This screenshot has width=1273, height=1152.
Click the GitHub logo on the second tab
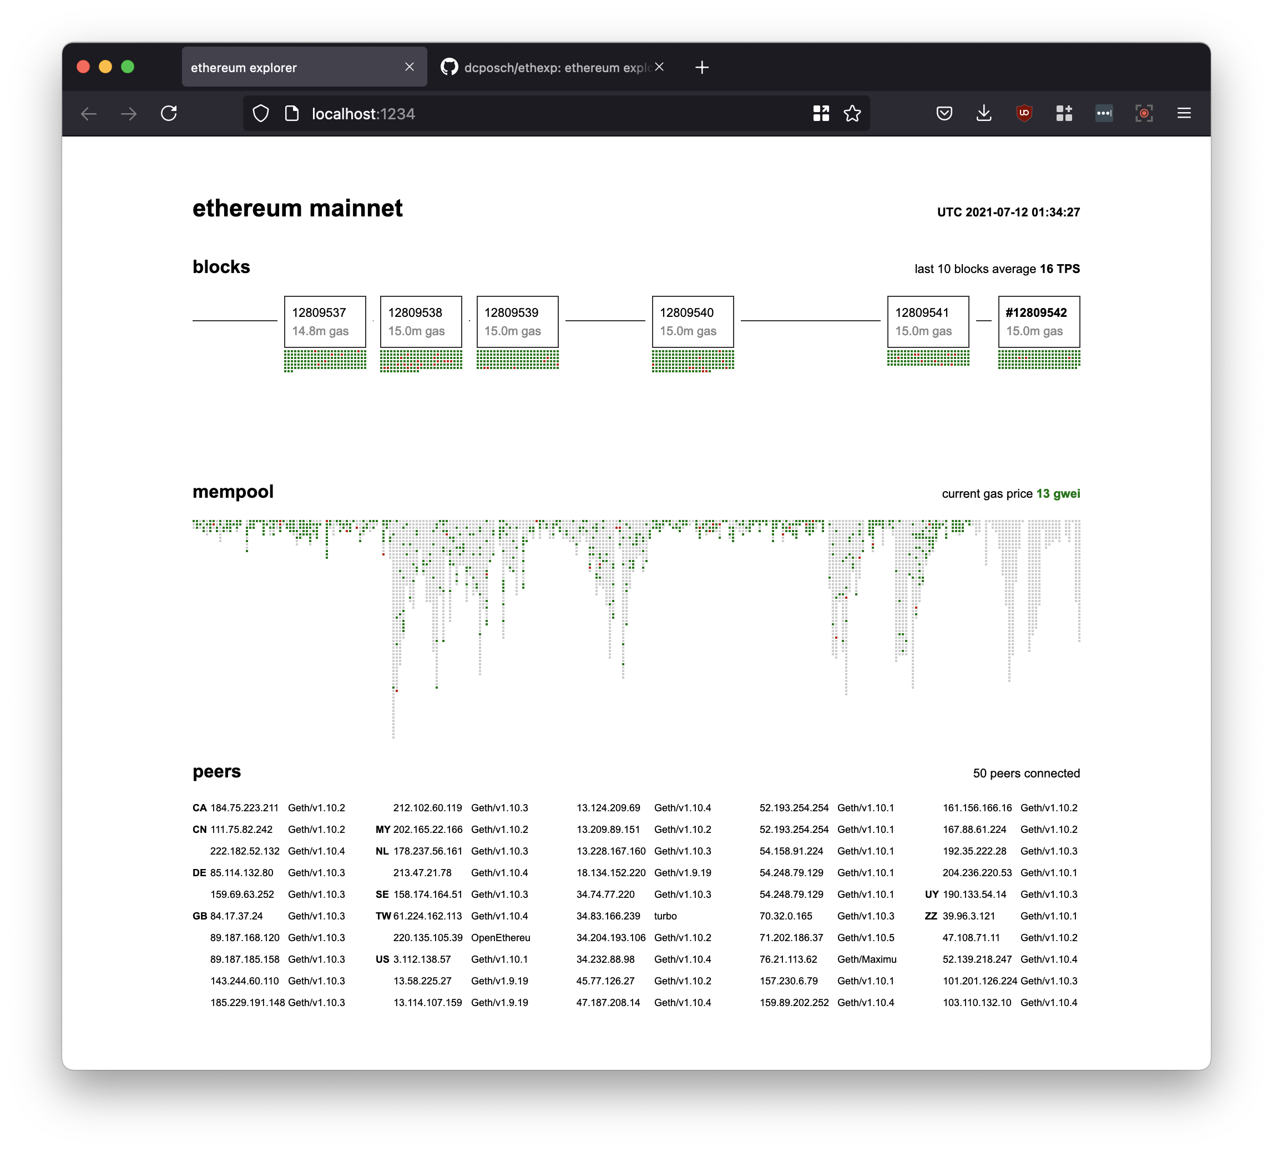click(448, 67)
